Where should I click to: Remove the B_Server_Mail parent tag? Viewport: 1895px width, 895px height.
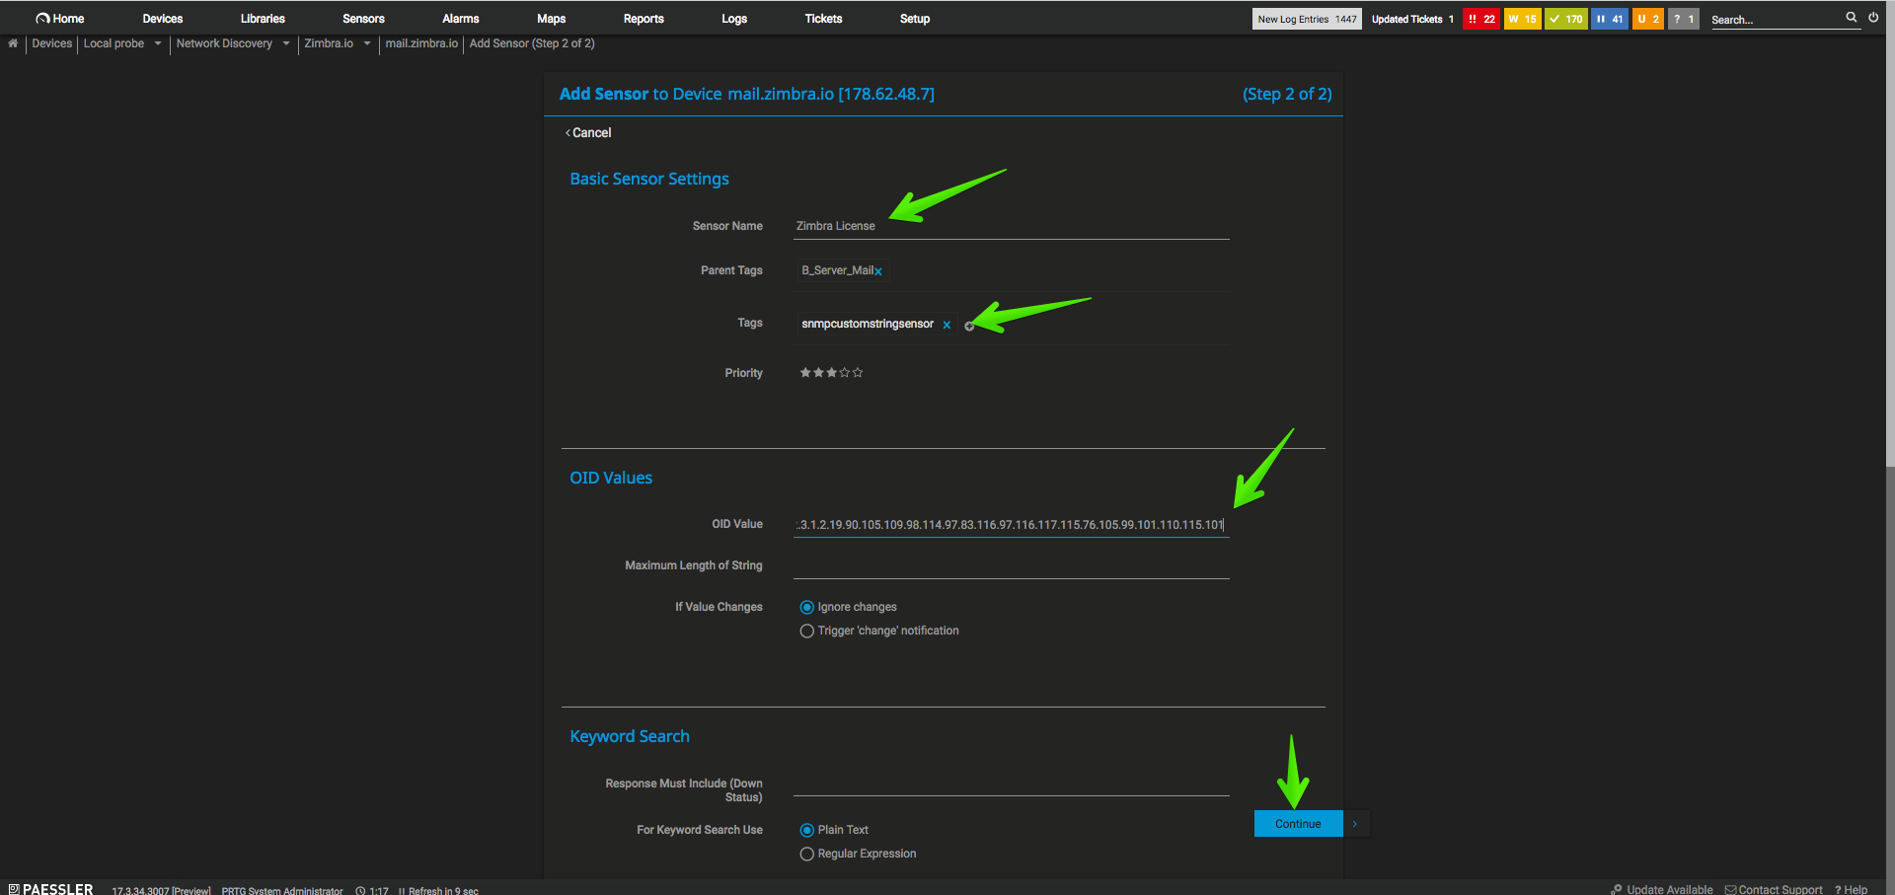(x=877, y=271)
